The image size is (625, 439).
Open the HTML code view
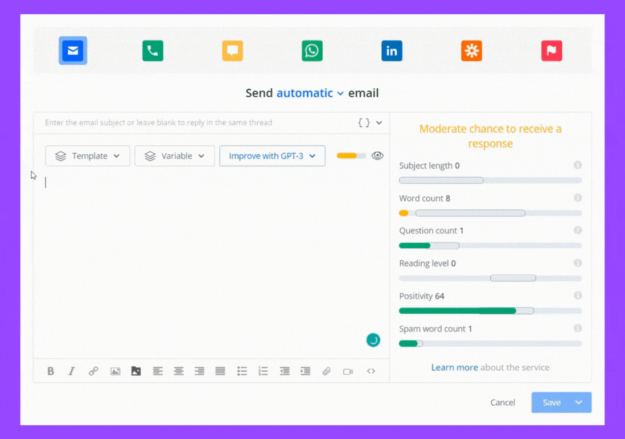(x=371, y=371)
